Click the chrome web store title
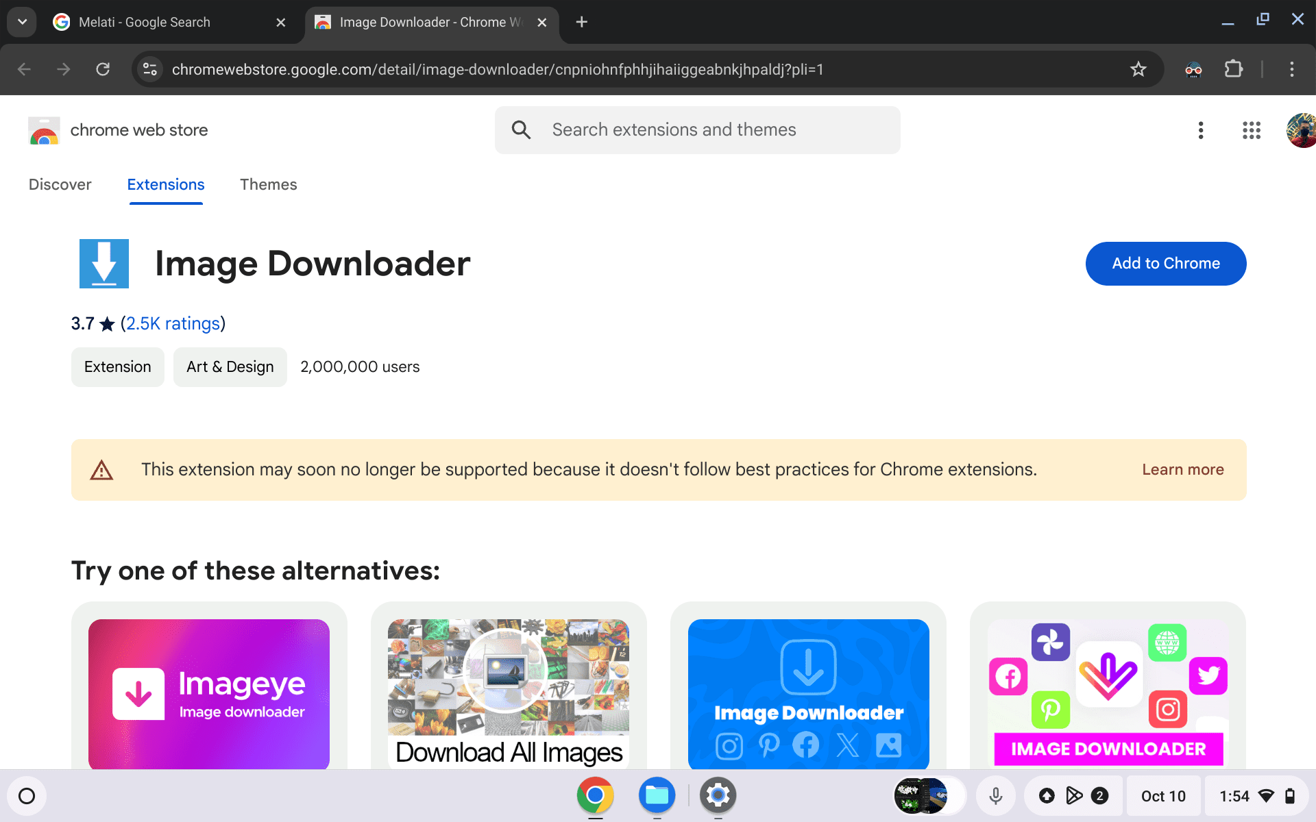The height and width of the screenshot is (822, 1316). pyautogui.click(x=139, y=130)
